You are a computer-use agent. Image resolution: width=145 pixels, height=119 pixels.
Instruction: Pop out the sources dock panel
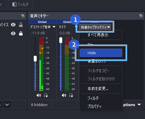point(23,16)
